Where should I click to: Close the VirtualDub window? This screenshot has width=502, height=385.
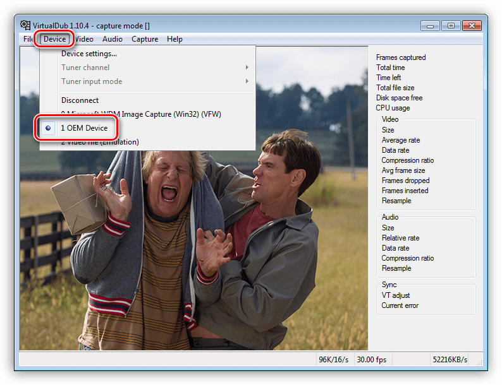pyautogui.click(x=472, y=25)
